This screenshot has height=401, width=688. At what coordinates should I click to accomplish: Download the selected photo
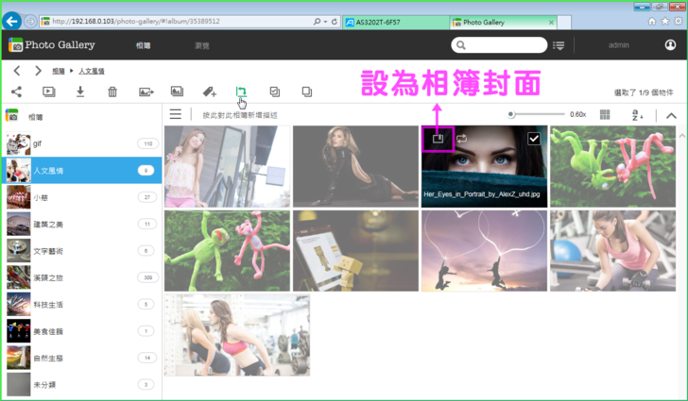click(80, 92)
